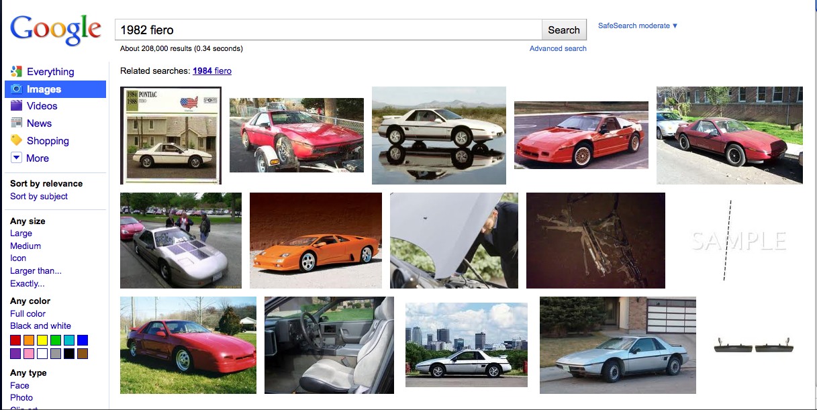Open the Pontiac 1984-1988 card image
Screen dimensions: 817x410
171,135
